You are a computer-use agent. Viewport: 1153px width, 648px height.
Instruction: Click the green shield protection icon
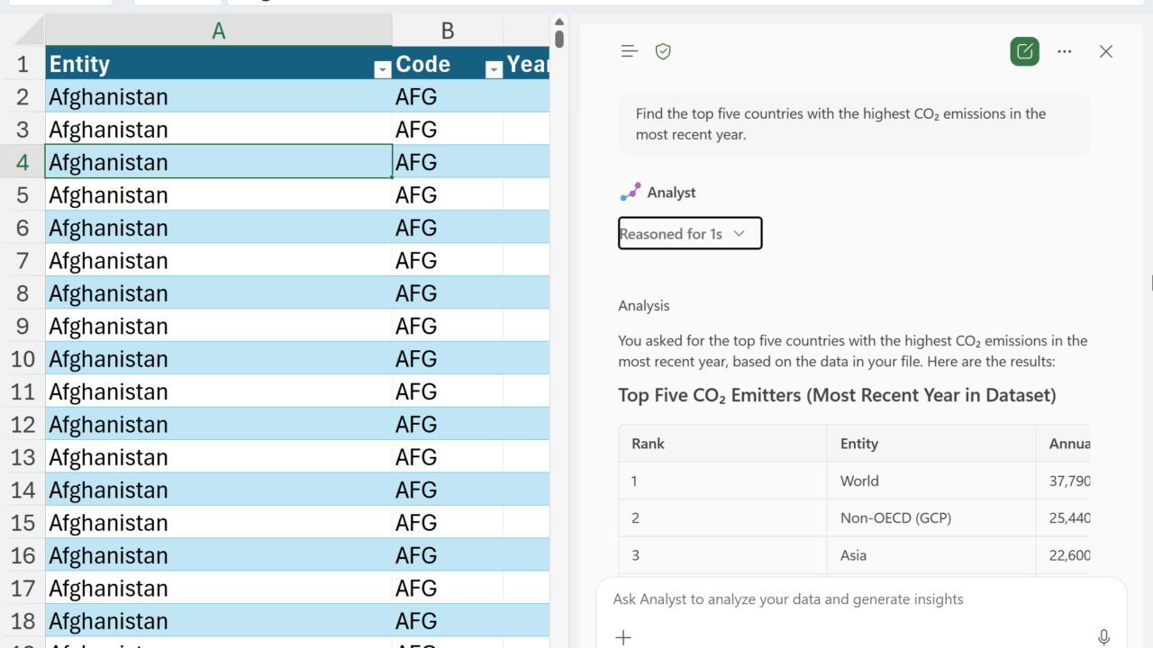(x=663, y=51)
